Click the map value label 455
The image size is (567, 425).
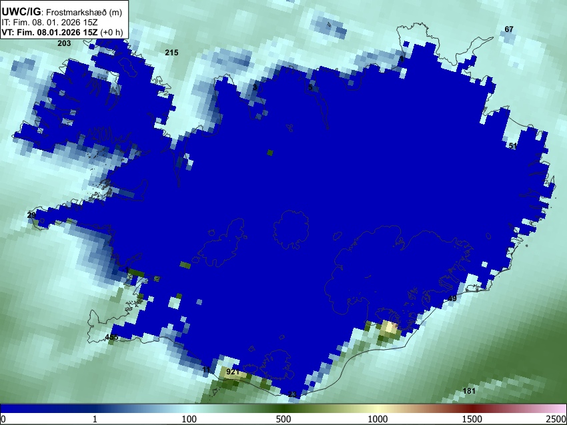[x=111, y=337]
